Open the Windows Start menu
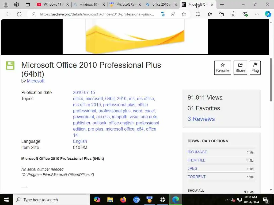274x205 pixels. [6, 200]
